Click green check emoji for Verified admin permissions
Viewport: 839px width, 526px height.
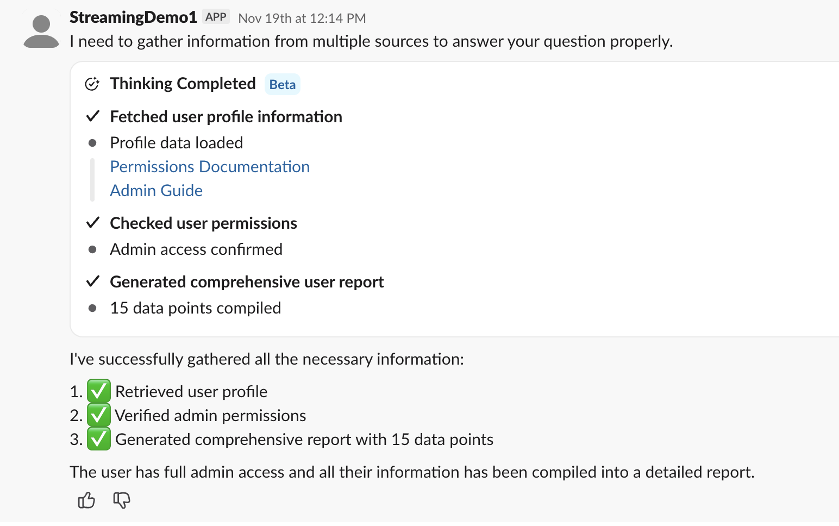[x=99, y=415]
